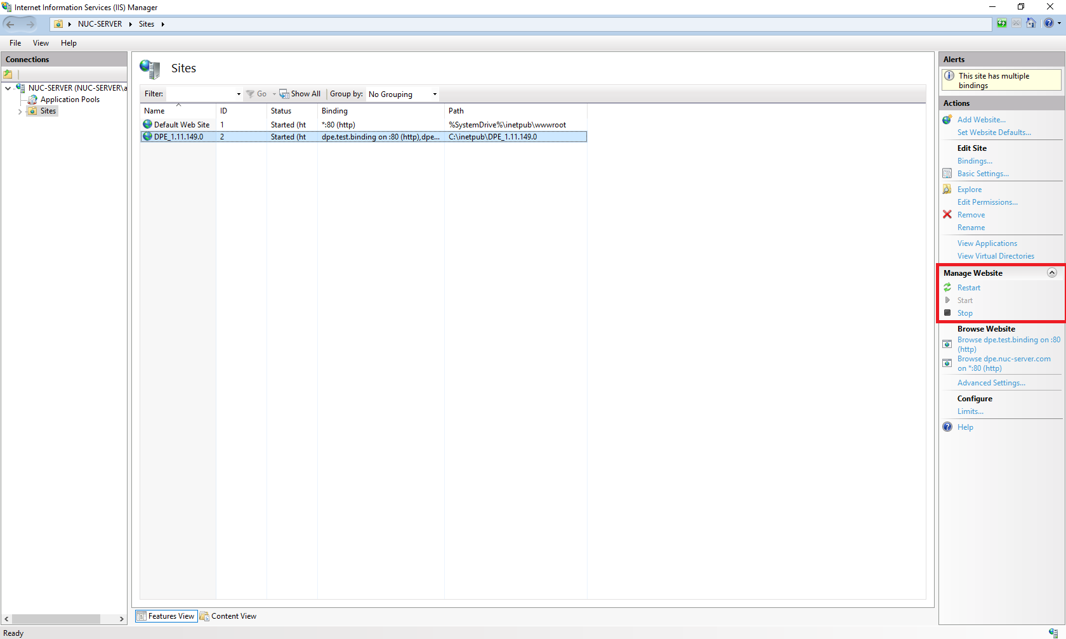Click the Add Website globe icon

947,120
